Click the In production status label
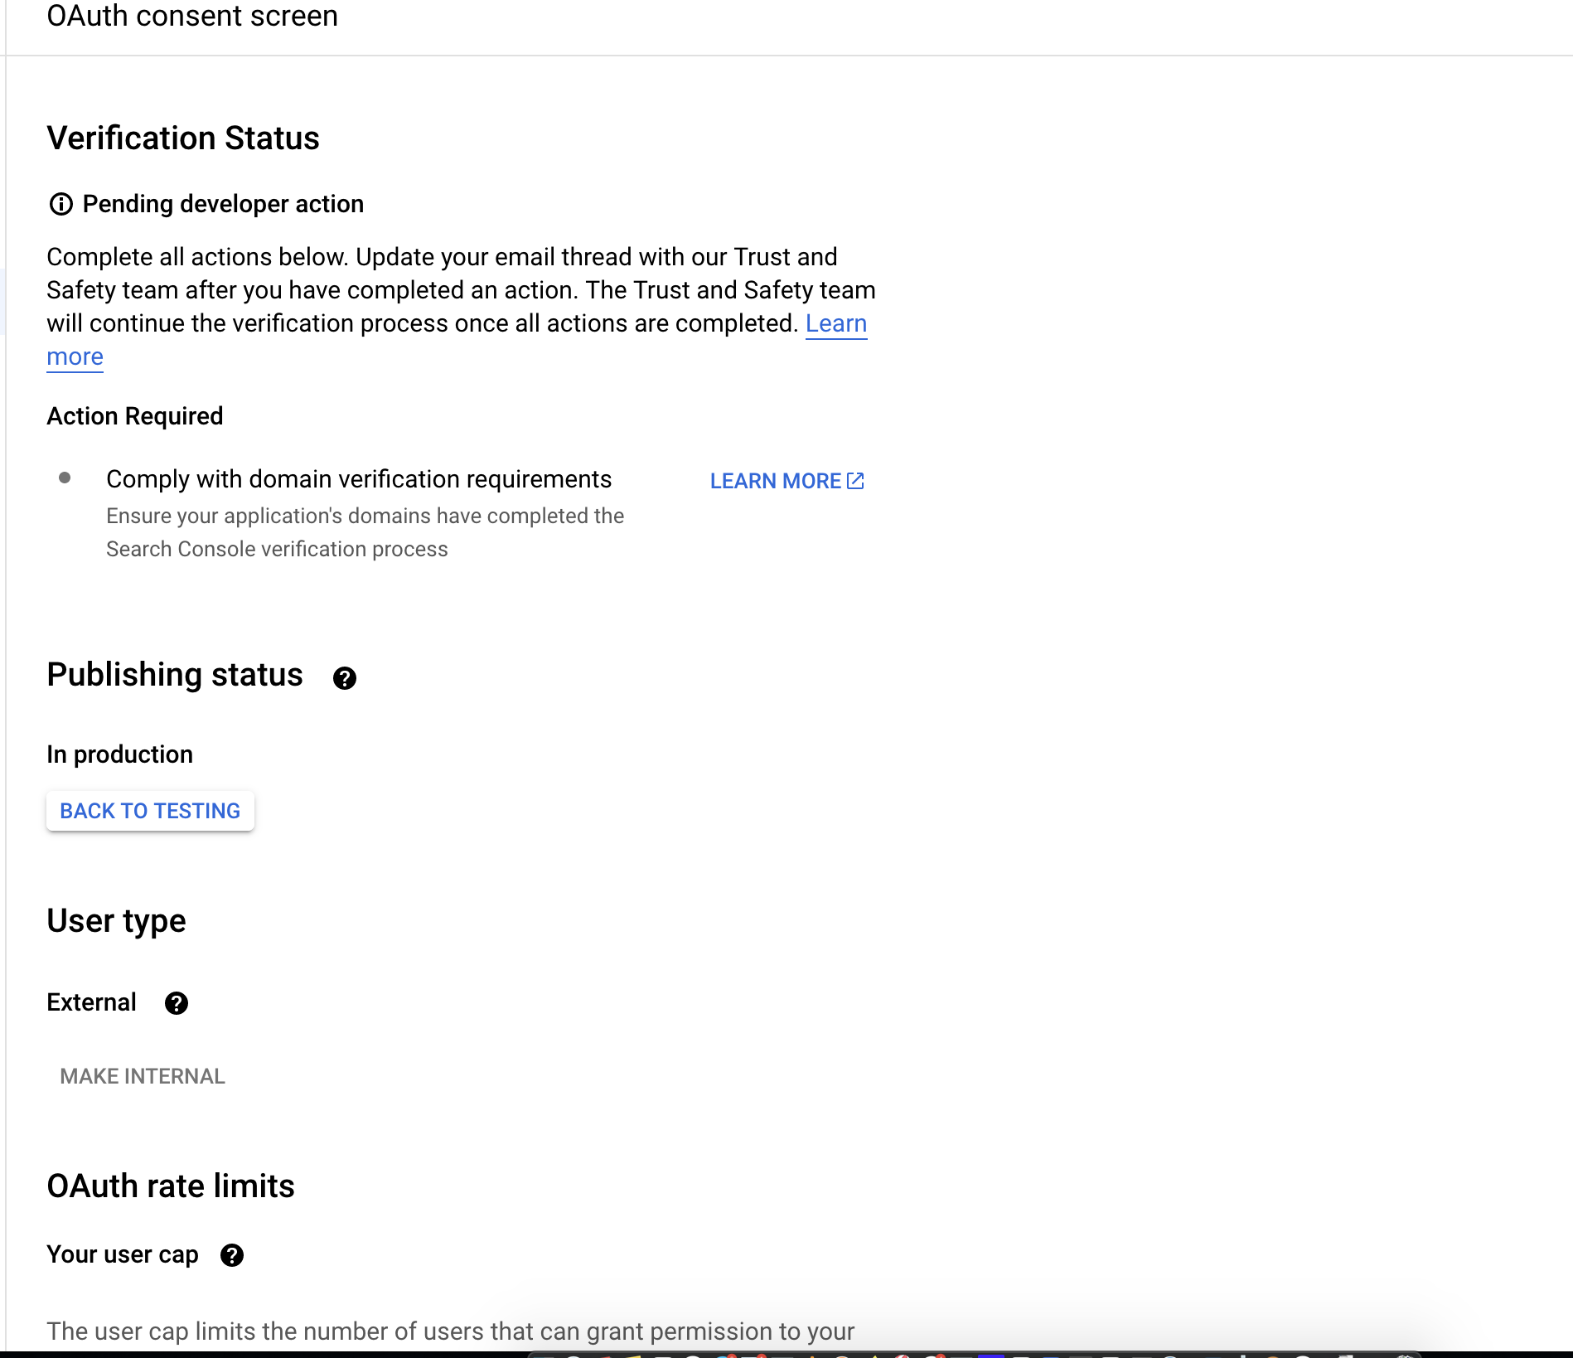The width and height of the screenshot is (1573, 1358). click(120, 754)
